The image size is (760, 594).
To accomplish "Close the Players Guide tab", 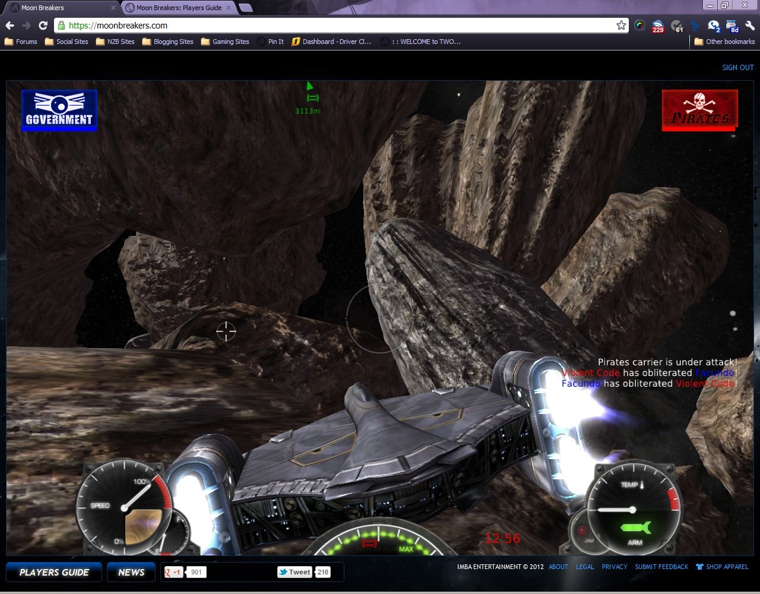I will 229,8.
